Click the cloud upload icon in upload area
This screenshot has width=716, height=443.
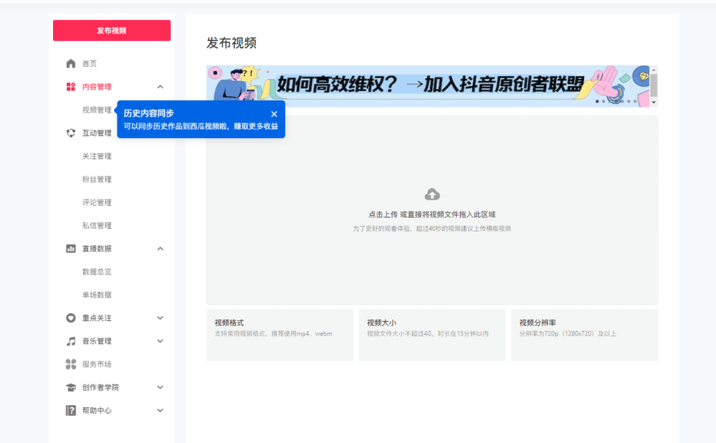click(x=432, y=194)
